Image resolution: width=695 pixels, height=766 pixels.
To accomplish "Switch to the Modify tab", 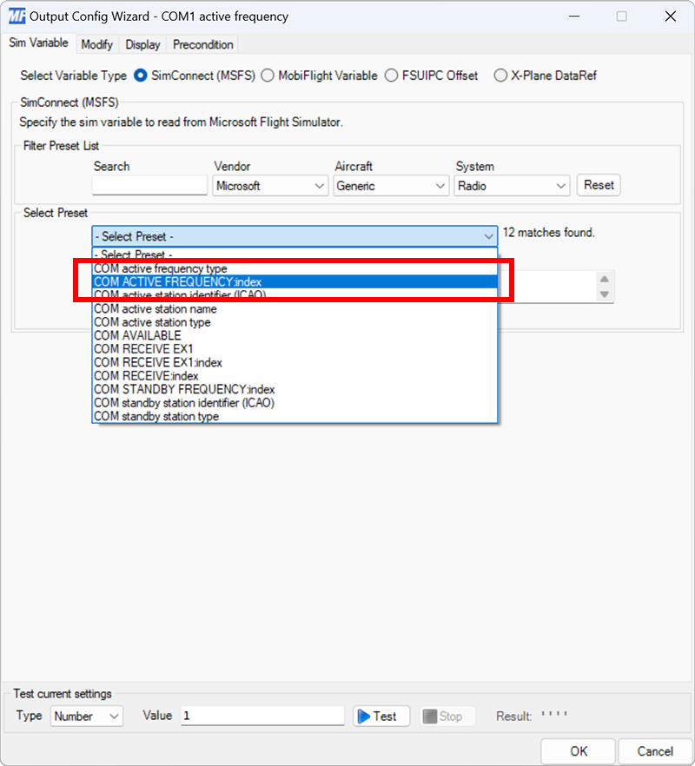I will pyautogui.click(x=96, y=44).
